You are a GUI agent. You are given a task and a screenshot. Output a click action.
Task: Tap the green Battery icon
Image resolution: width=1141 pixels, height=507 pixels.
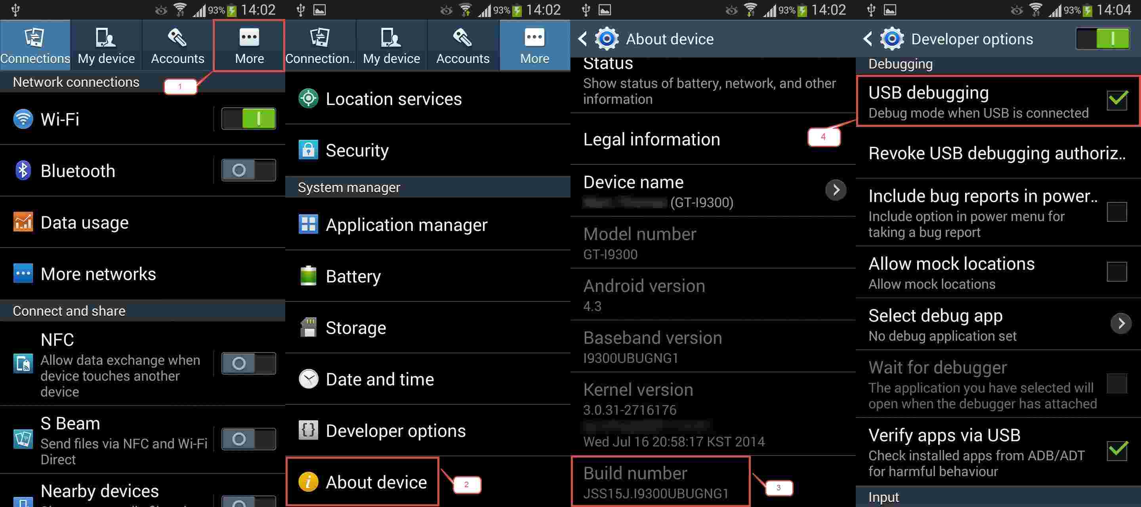click(x=308, y=275)
